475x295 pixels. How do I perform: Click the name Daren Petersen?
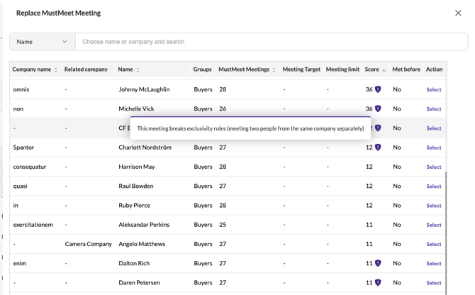tap(140, 283)
